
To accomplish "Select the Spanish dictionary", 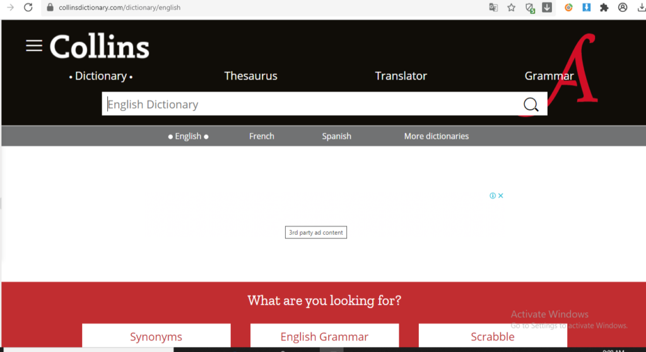I will tap(337, 136).
